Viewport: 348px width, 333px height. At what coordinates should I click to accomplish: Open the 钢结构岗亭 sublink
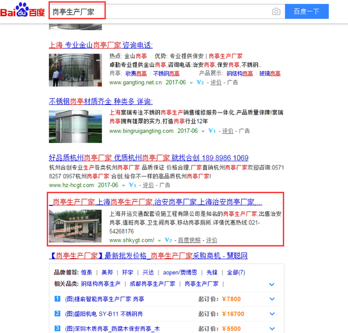pyautogui.click(x=240, y=74)
